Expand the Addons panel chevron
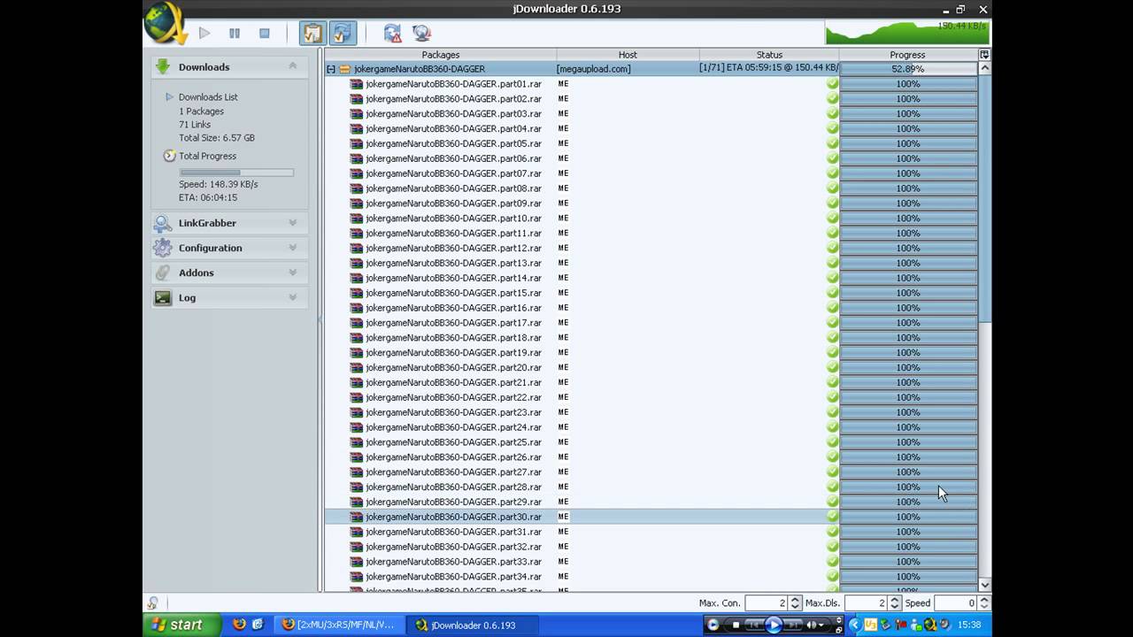Image resolution: width=1133 pixels, height=637 pixels. (x=292, y=272)
